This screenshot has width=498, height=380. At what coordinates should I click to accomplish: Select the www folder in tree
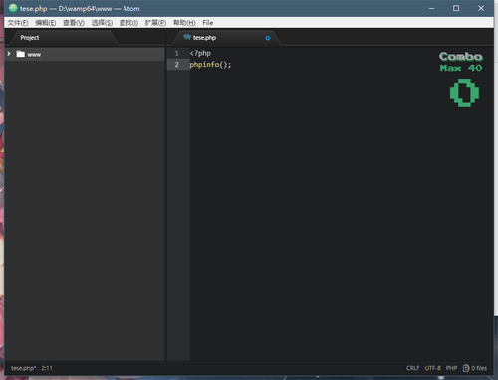tap(85, 54)
